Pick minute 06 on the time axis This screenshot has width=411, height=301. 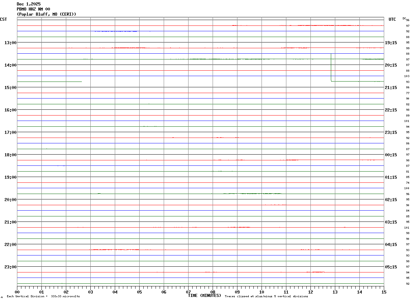click(164, 292)
